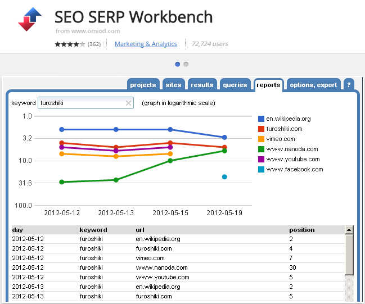Image resolution: width=365 pixels, height=304 pixels.
Task: Click nanoda green point on 2012-05-12
Action: [x=62, y=182]
